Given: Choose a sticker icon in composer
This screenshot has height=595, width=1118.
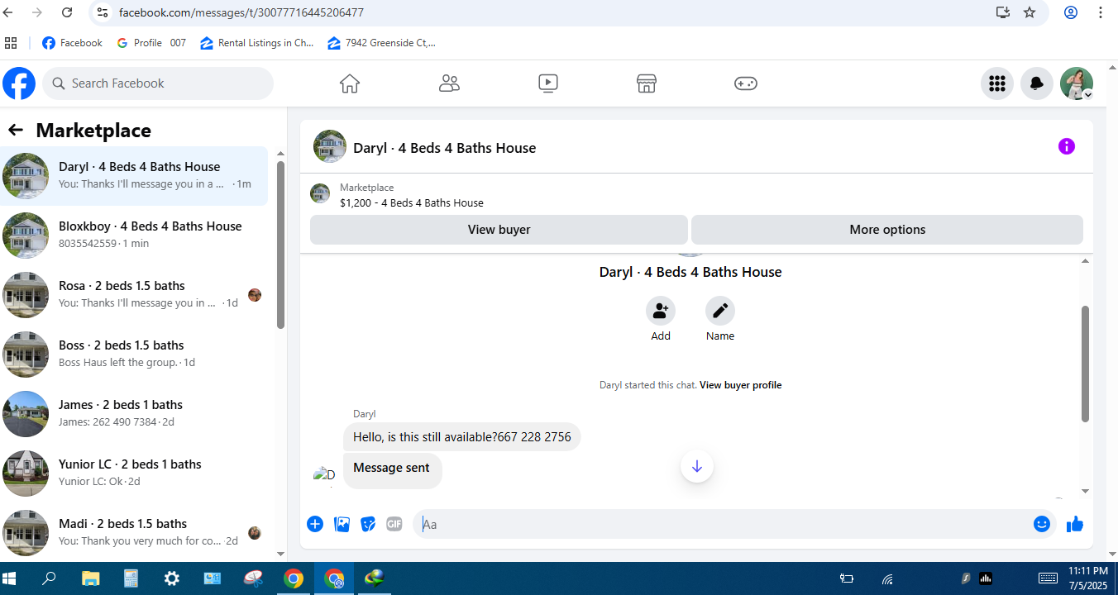Looking at the screenshot, I should tap(368, 524).
